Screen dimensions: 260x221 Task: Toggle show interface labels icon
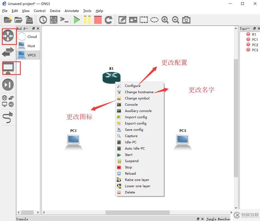tap(54, 20)
